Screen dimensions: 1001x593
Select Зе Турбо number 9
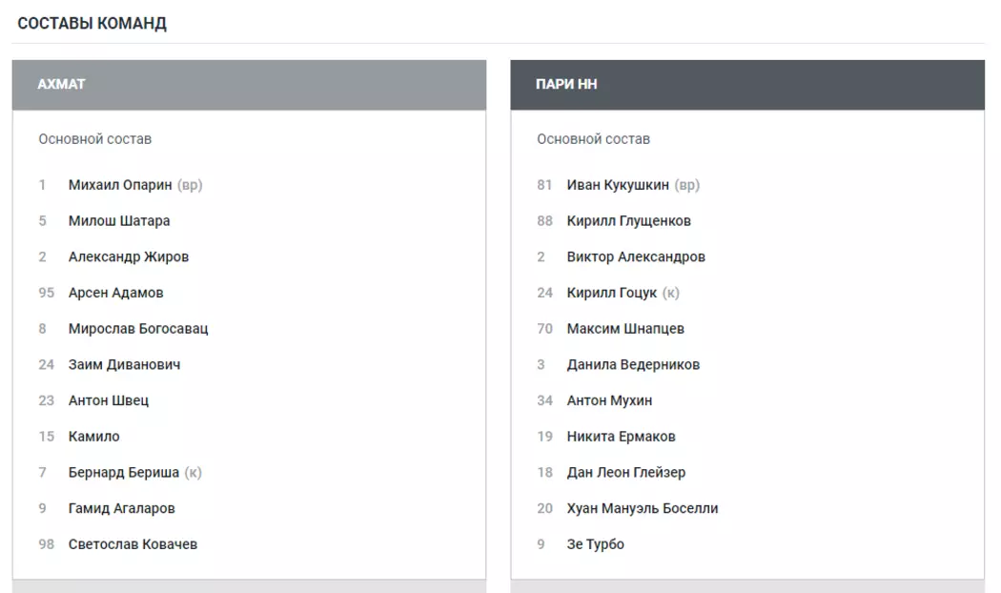596,545
